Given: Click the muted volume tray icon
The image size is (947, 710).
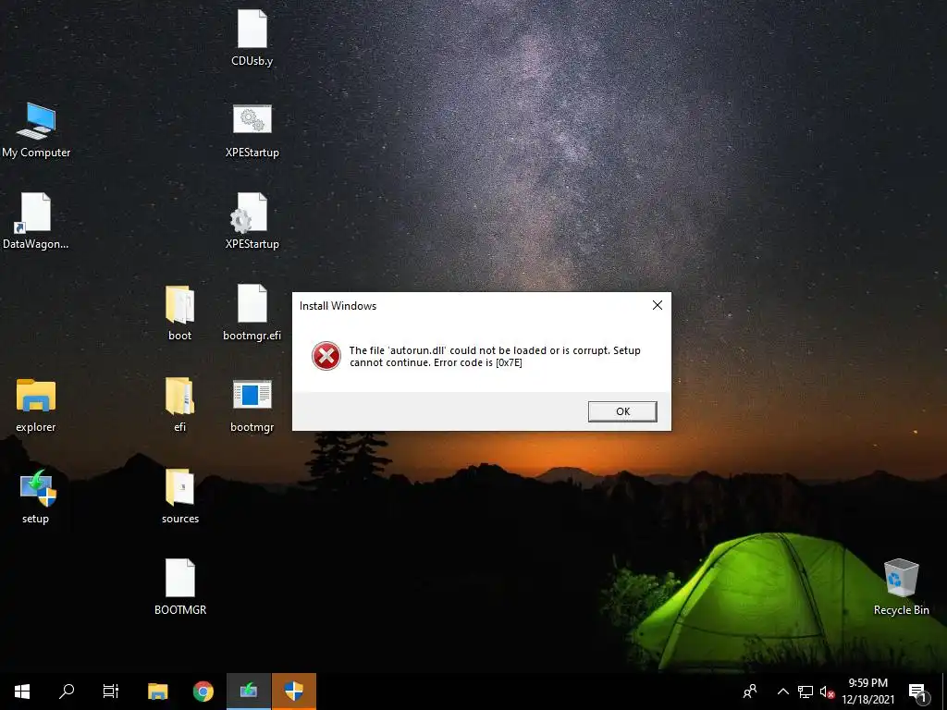Looking at the screenshot, I should tap(827, 692).
